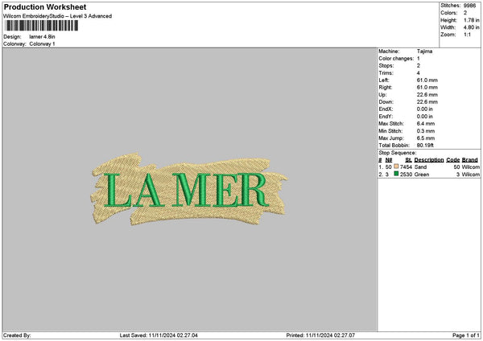Click the 'Color changes:' label
The width and height of the screenshot is (483, 341).
click(396, 59)
